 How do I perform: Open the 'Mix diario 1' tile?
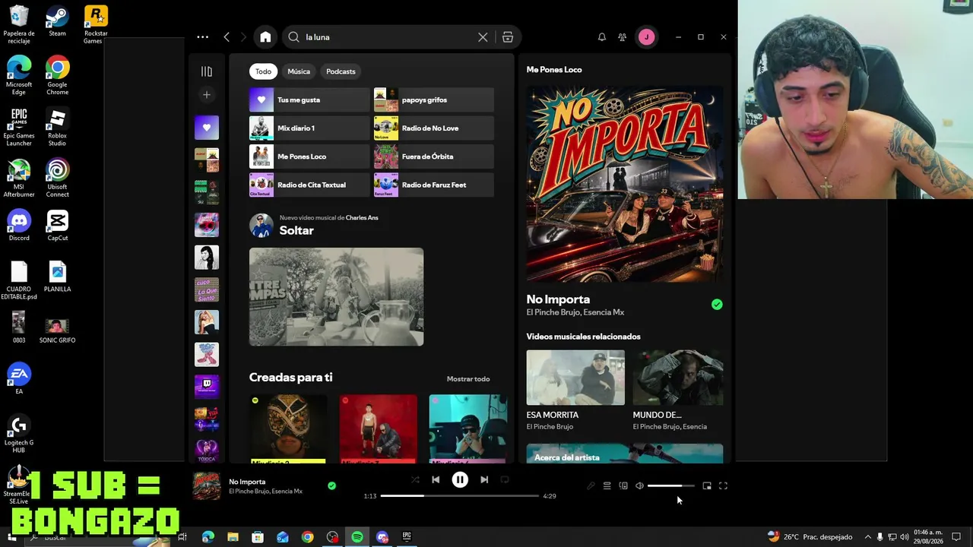(309, 128)
